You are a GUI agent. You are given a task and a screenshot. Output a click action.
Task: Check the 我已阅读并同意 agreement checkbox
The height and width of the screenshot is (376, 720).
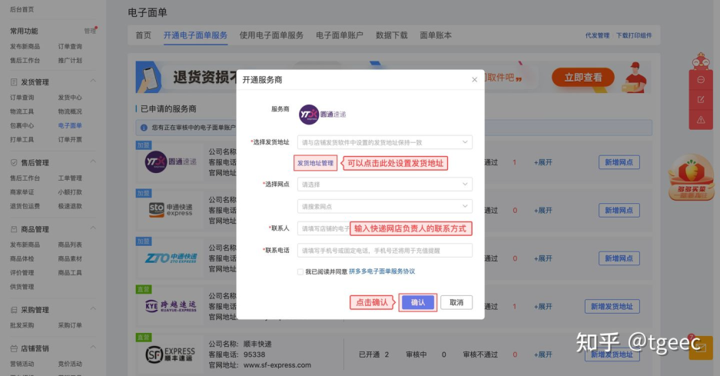(x=300, y=271)
